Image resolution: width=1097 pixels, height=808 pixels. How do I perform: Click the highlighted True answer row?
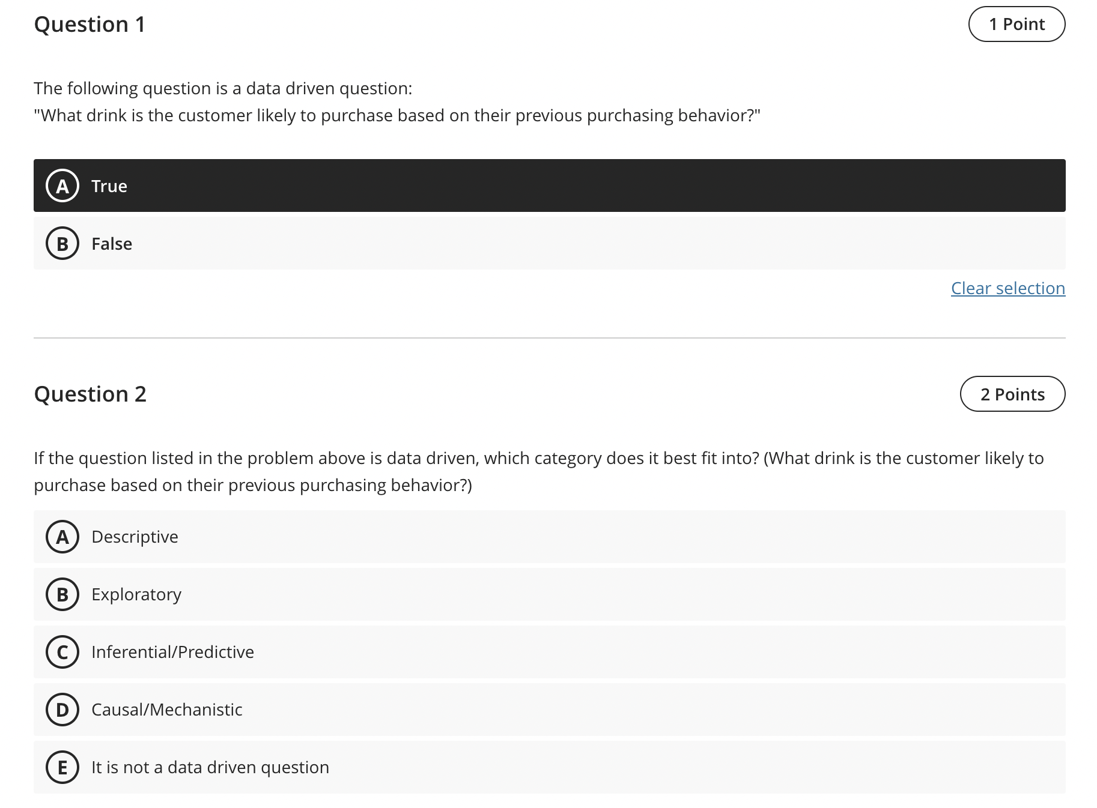(x=541, y=185)
